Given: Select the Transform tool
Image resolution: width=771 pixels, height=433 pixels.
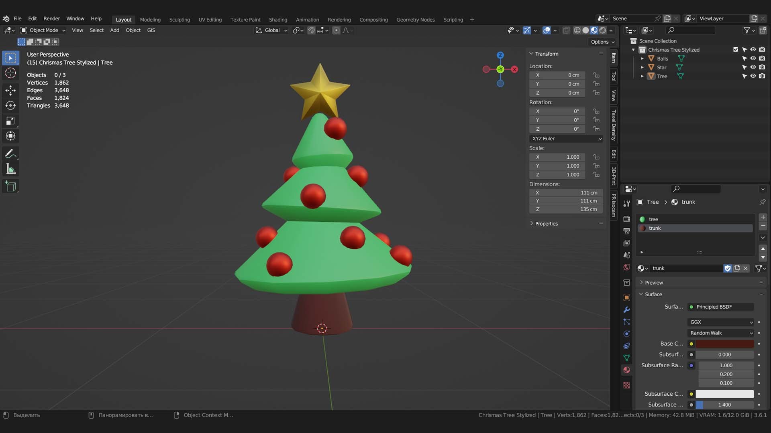Looking at the screenshot, I should (10, 136).
